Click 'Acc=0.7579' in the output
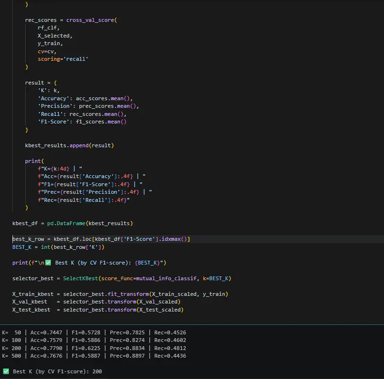Screen dimensions: 384x379 [x=46, y=340]
